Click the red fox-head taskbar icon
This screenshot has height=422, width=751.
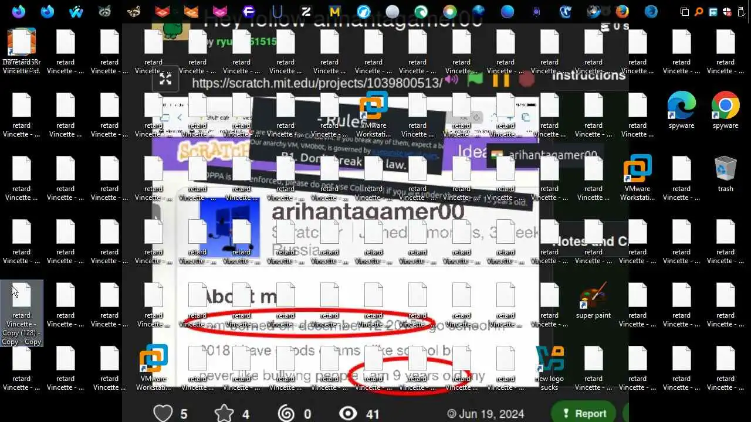click(x=163, y=11)
